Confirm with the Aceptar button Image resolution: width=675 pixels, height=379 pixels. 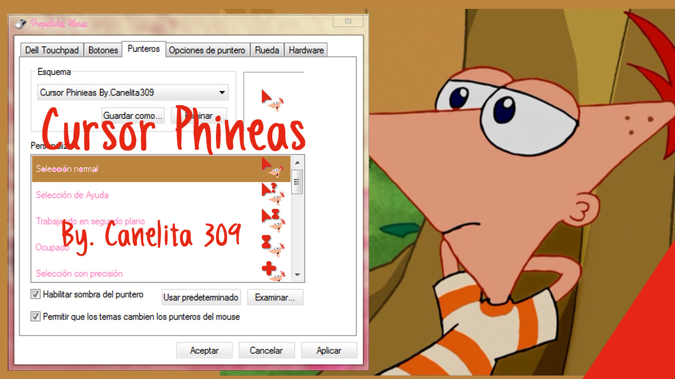click(205, 350)
